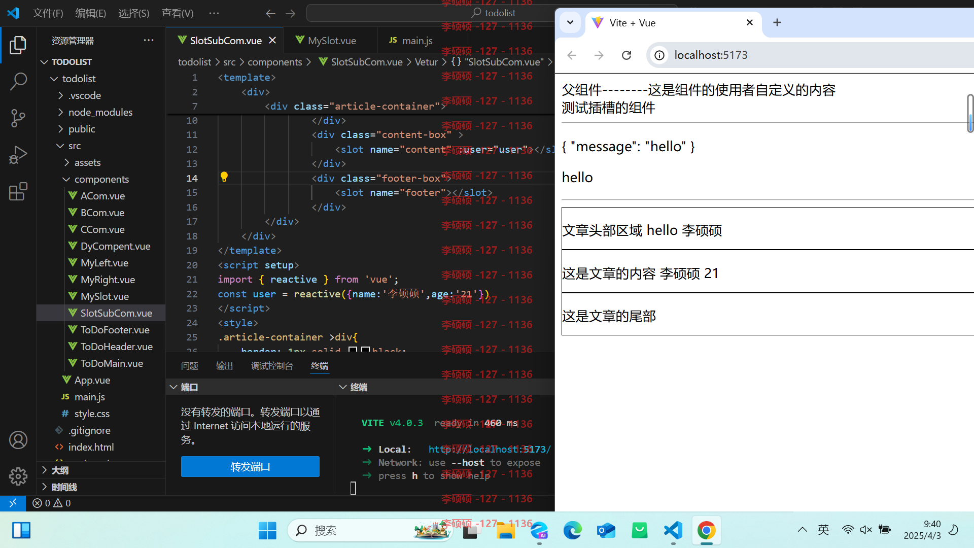The height and width of the screenshot is (548, 974).
Task: Click the components breadcrumb segment
Action: [x=274, y=62]
